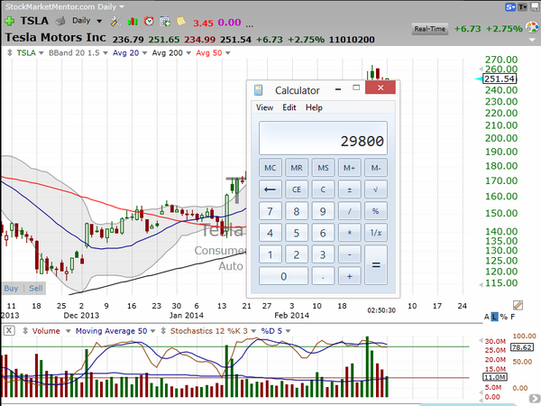The height and width of the screenshot is (406, 541).
Task: Click the Sell button
Action: 36,289
